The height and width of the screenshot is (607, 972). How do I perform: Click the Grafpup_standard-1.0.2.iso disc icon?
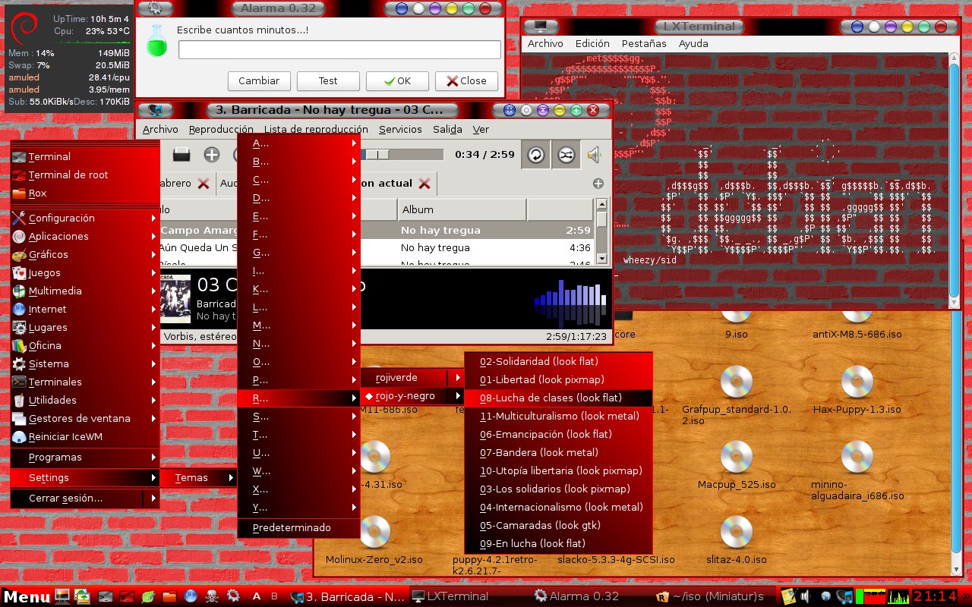coord(736,381)
